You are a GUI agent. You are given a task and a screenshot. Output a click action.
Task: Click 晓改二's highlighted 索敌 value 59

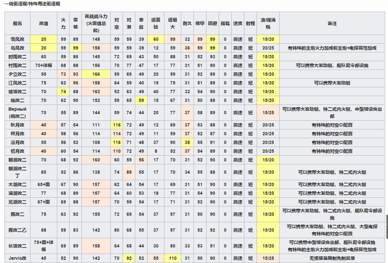(x=141, y=101)
